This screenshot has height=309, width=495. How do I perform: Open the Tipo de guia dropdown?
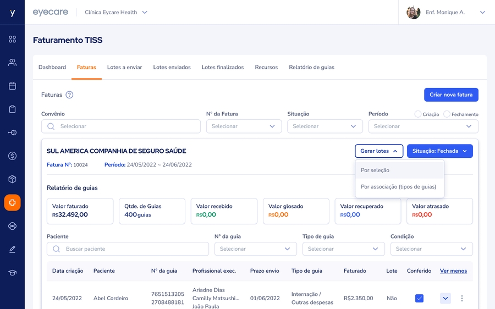click(343, 249)
